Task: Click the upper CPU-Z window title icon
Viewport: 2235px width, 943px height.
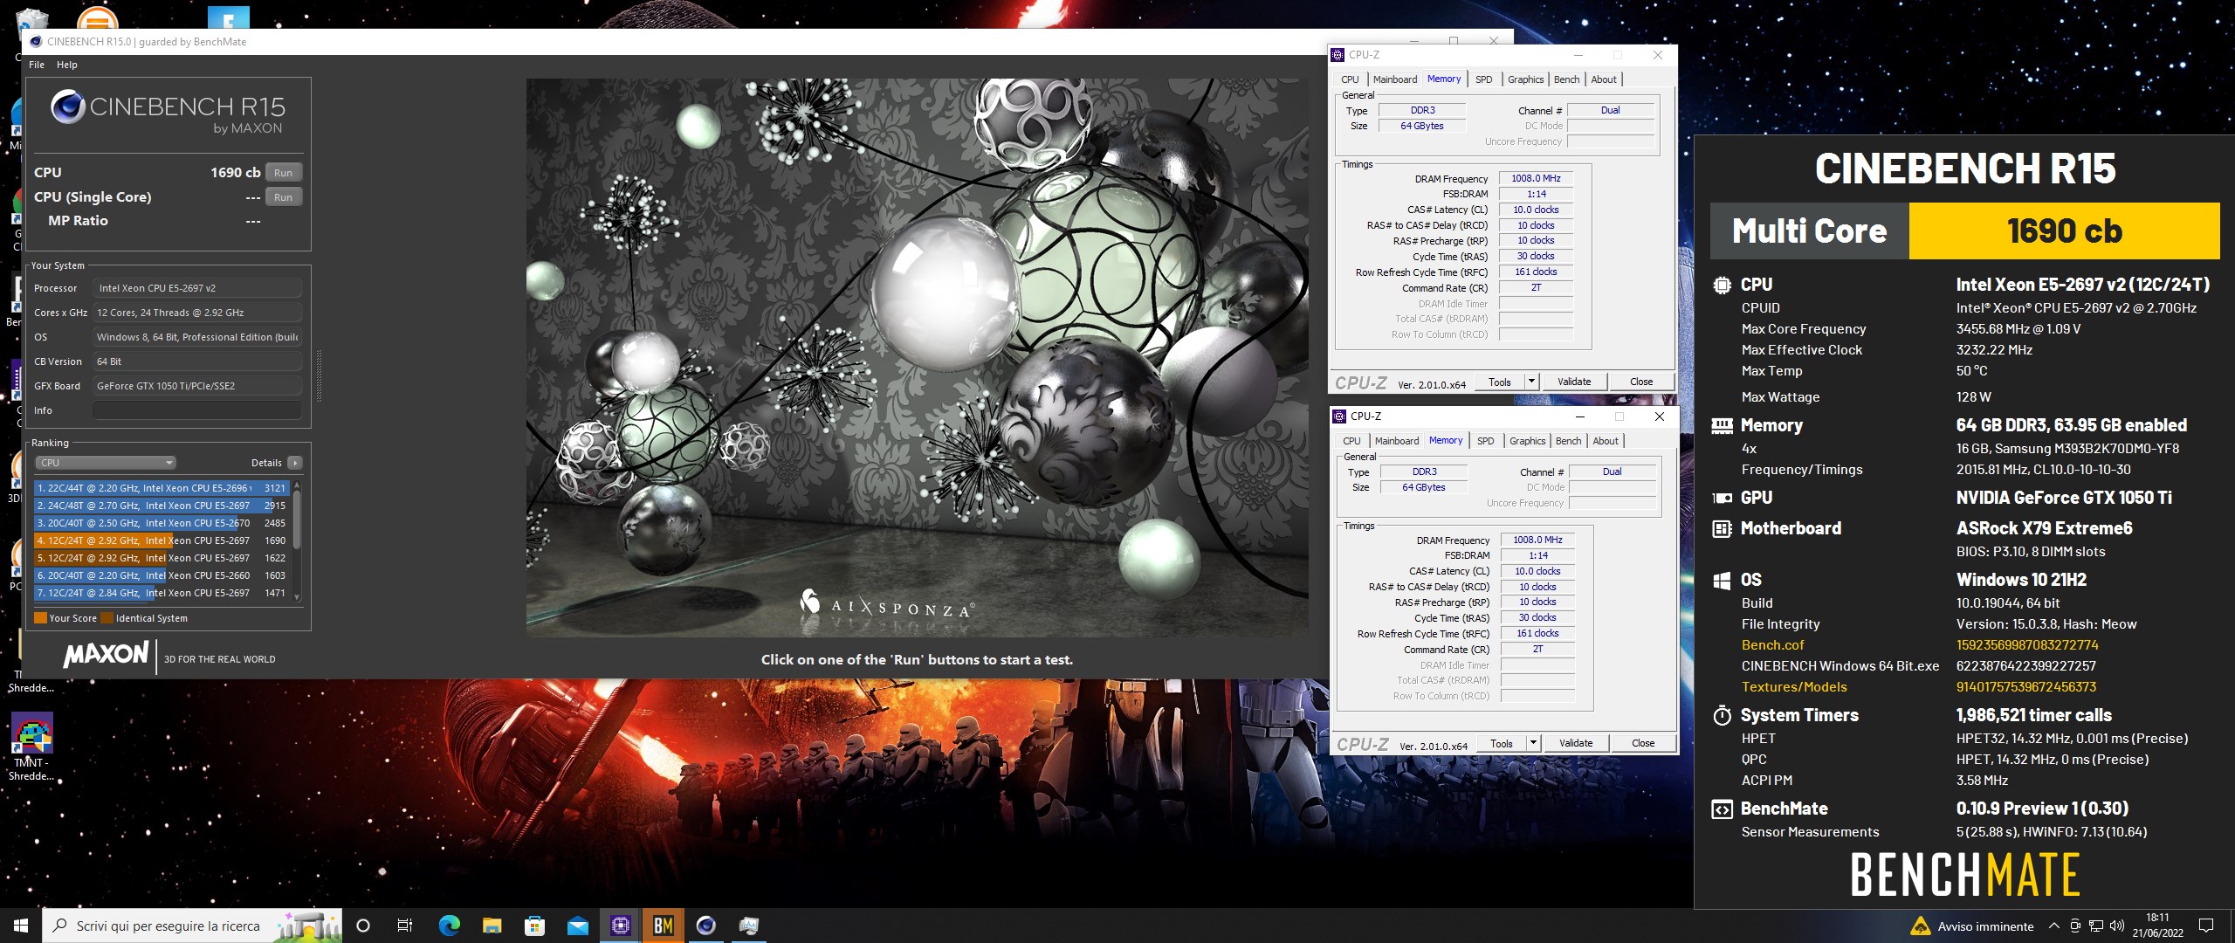Action: (x=1338, y=55)
